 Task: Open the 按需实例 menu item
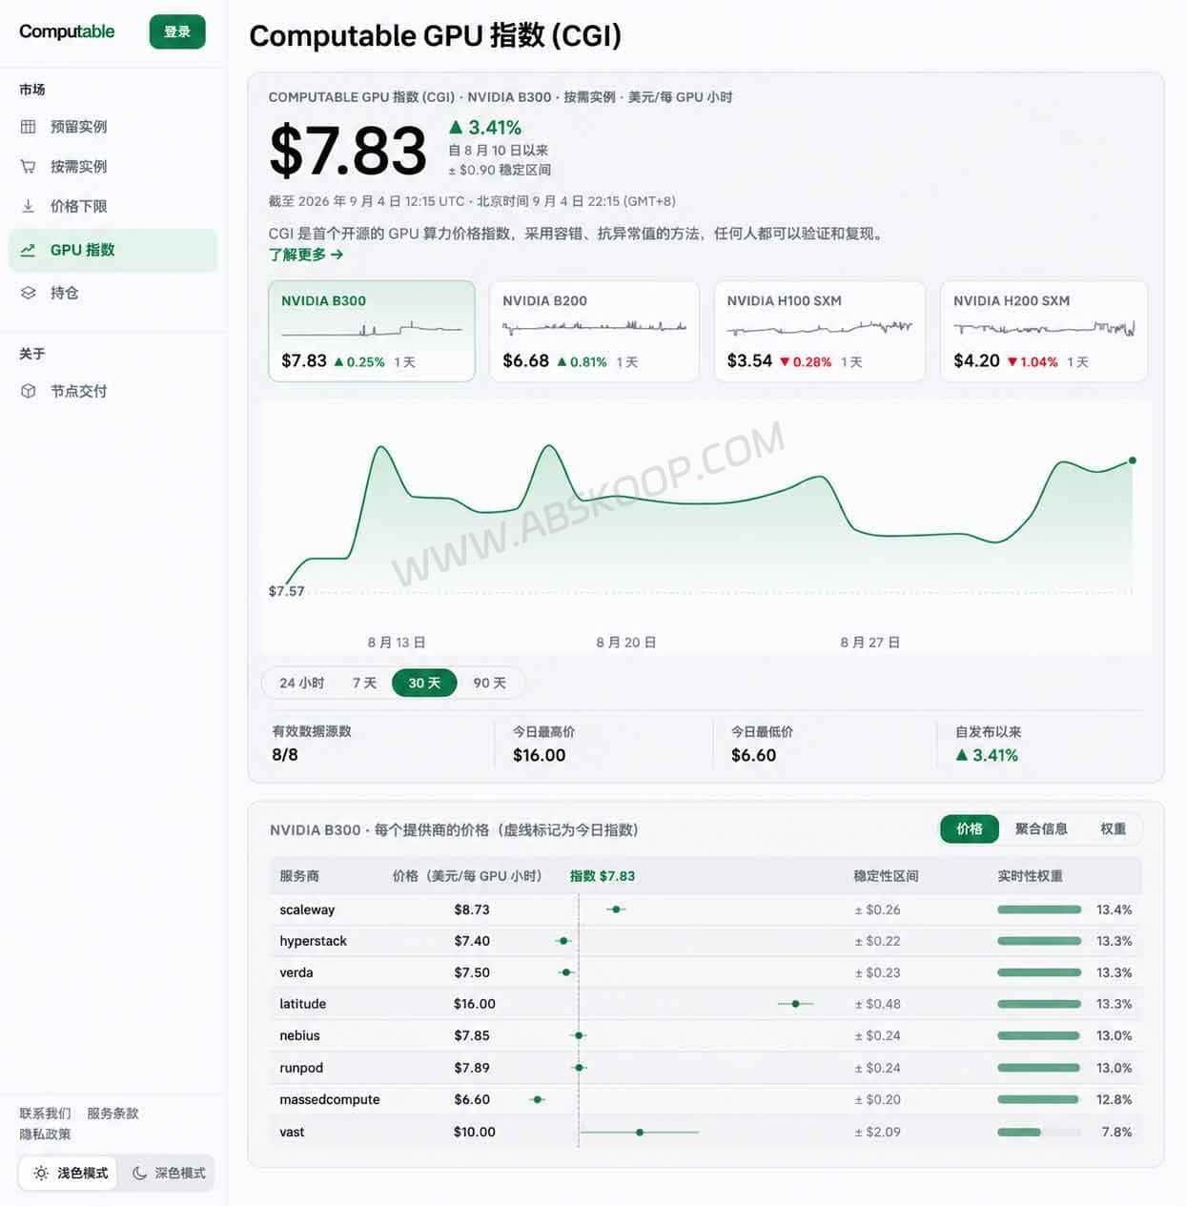coord(112,166)
